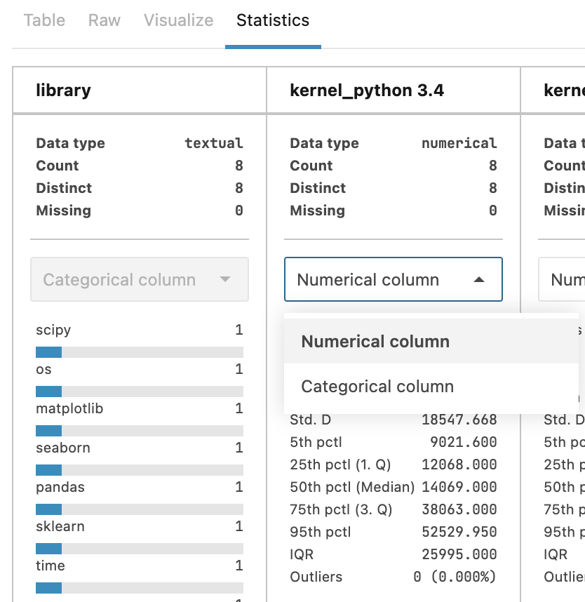This screenshot has height=602, width=585.
Task: Click the pandas distribution bar
Action: click(139, 509)
